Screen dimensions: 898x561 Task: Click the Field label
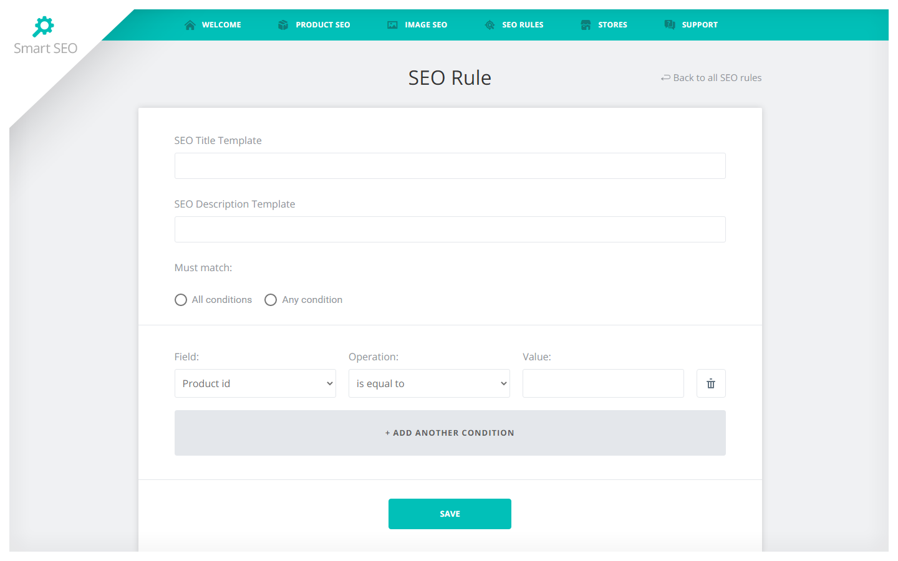pos(187,357)
